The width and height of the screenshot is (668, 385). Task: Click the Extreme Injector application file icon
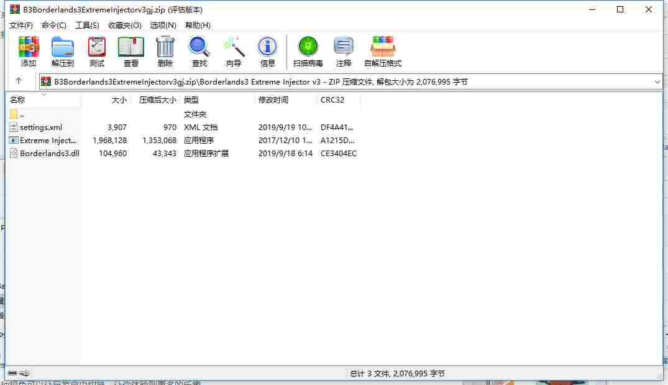14,141
